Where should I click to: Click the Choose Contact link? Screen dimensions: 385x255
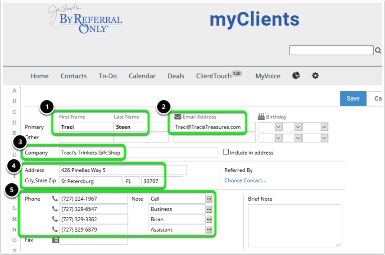pos(245,180)
